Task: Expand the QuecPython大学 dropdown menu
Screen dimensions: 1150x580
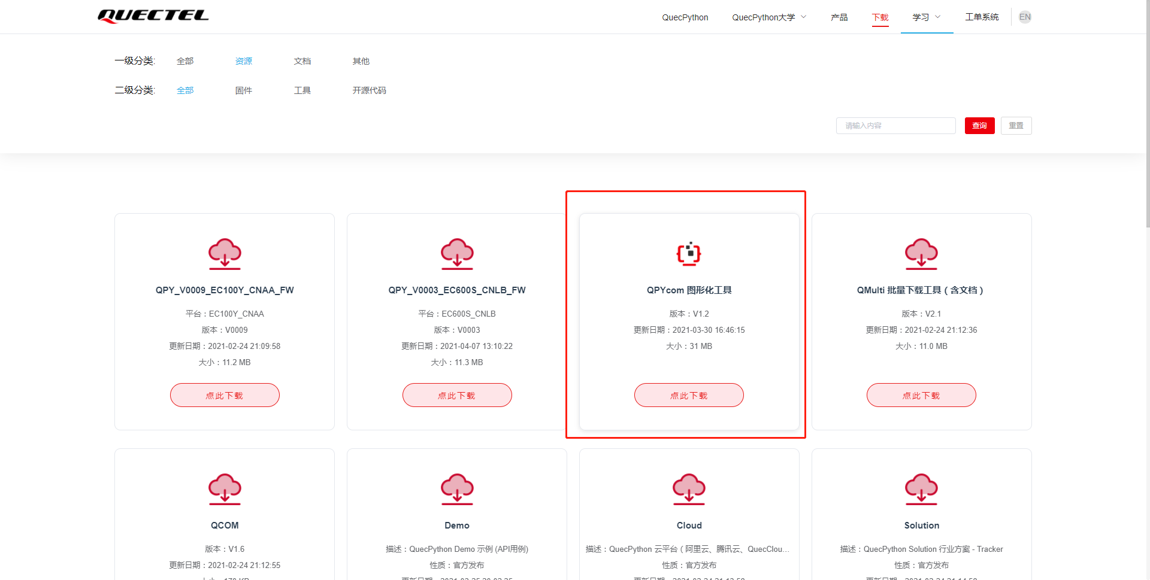Action: [769, 17]
